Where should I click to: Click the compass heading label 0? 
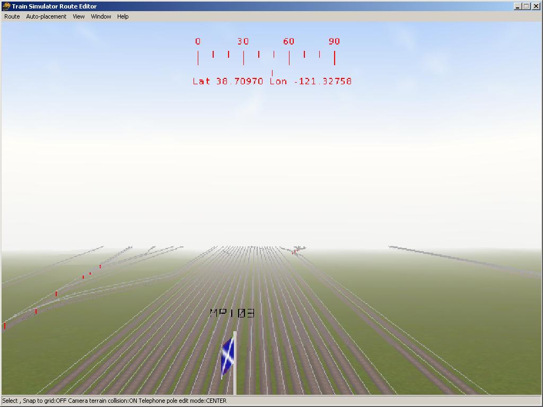click(198, 41)
